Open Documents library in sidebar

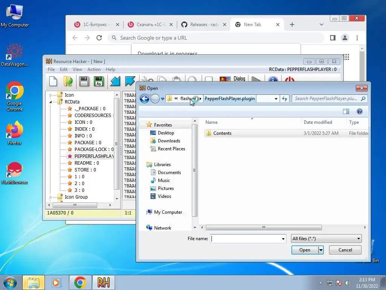click(x=169, y=173)
